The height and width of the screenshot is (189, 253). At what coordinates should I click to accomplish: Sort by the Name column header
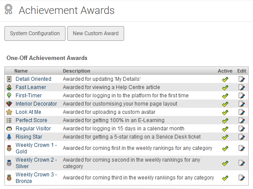tap(21, 71)
